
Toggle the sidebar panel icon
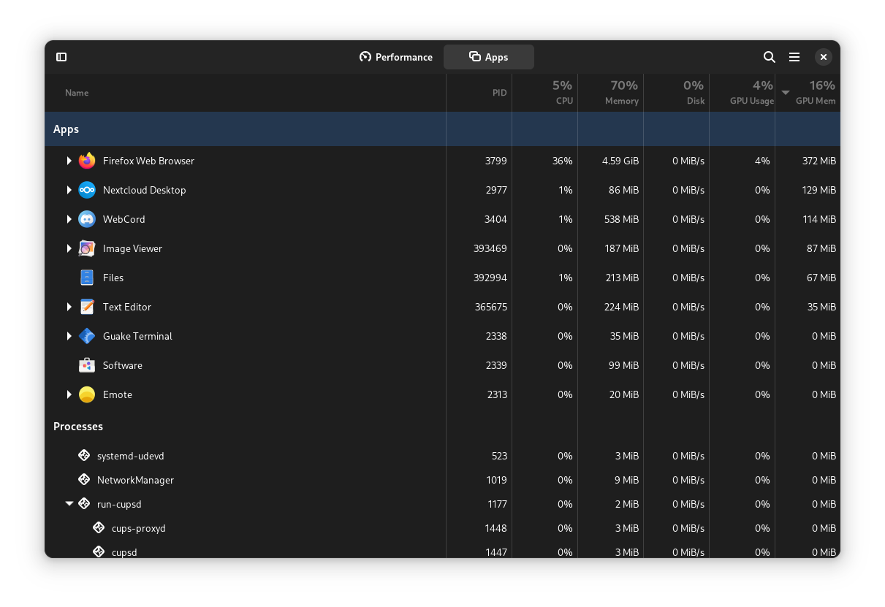pyautogui.click(x=61, y=57)
